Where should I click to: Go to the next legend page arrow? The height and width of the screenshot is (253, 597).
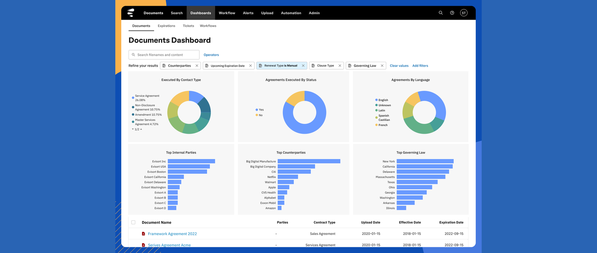pos(133,129)
